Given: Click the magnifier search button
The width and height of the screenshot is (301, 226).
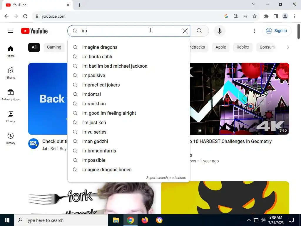Looking at the screenshot, I should pyautogui.click(x=200, y=31).
